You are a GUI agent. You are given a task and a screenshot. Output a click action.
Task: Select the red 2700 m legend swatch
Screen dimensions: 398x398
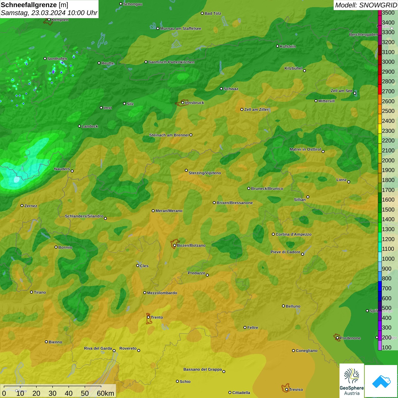click(x=380, y=90)
